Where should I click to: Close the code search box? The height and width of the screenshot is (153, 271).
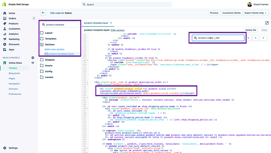(263, 38)
